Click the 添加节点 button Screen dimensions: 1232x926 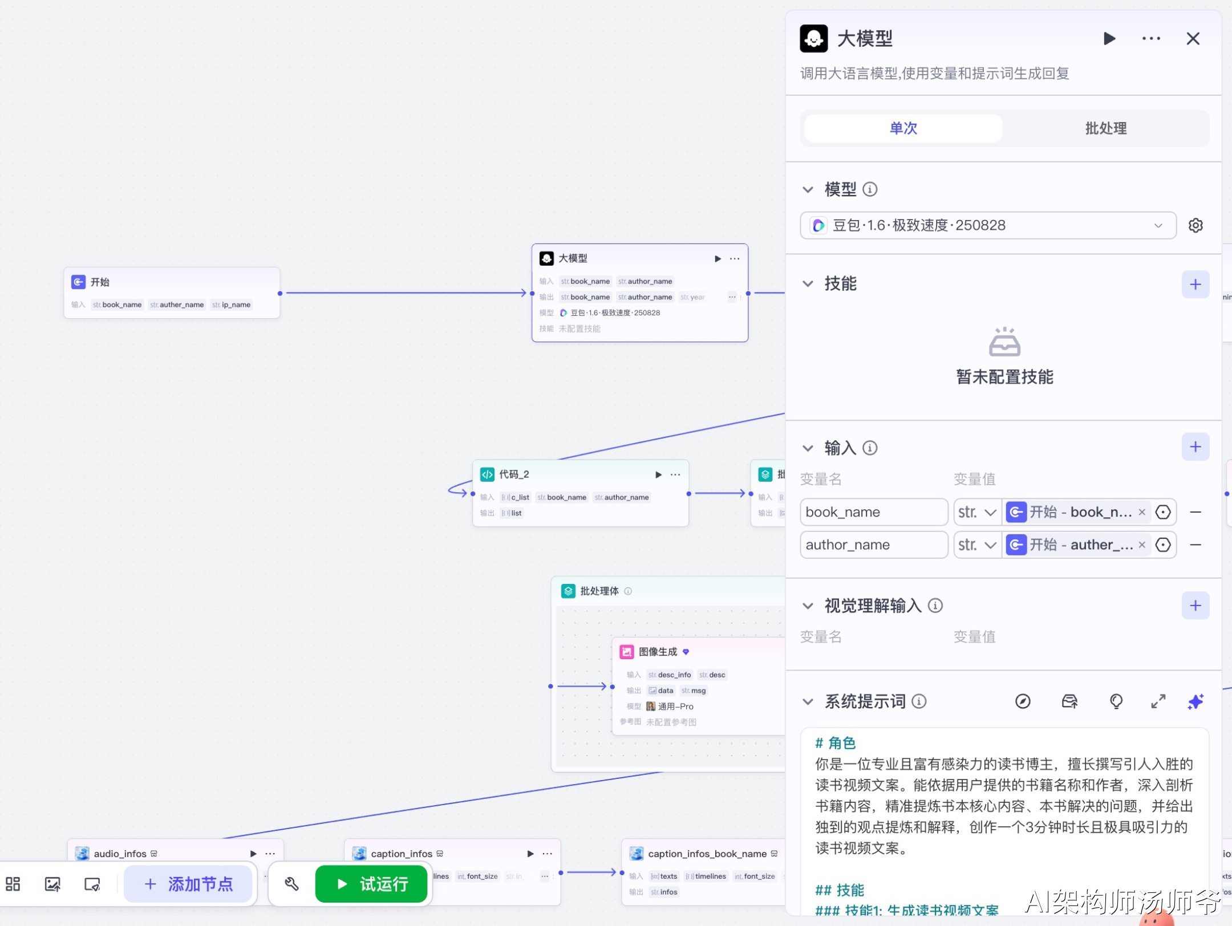pyautogui.click(x=189, y=884)
